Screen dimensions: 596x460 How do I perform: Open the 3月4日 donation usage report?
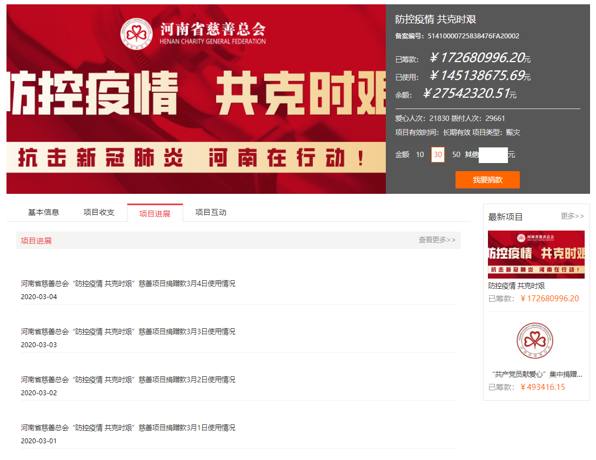128,283
